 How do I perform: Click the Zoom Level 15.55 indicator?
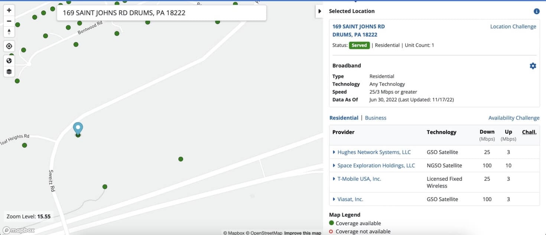click(x=29, y=216)
